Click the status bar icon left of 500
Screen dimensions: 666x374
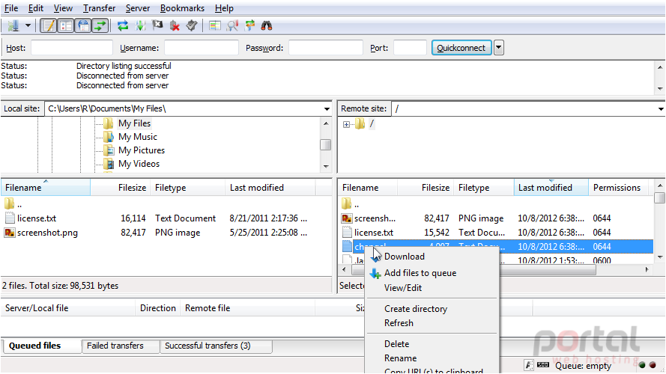click(x=529, y=365)
